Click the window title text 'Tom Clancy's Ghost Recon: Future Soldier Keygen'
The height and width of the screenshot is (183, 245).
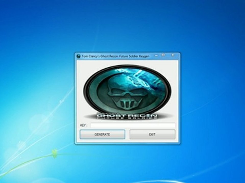coord(116,56)
